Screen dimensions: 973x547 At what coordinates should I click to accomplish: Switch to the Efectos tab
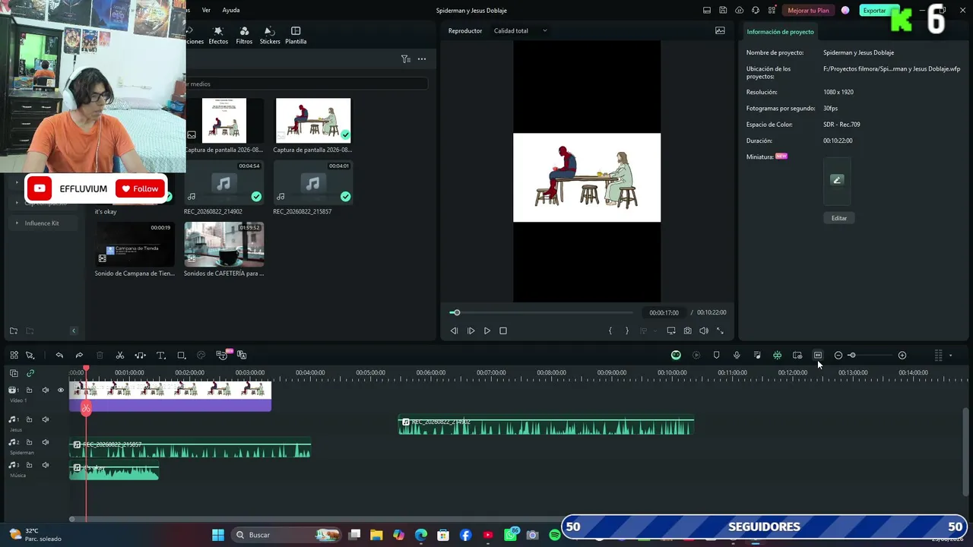point(218,36)
